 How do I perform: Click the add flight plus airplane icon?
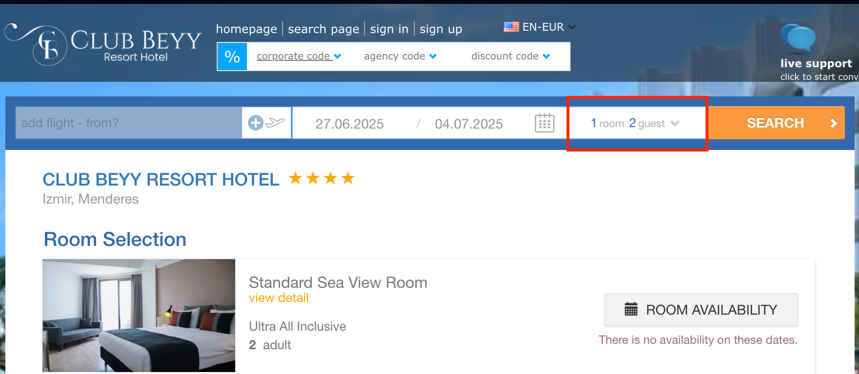click(x=266, y=123)
